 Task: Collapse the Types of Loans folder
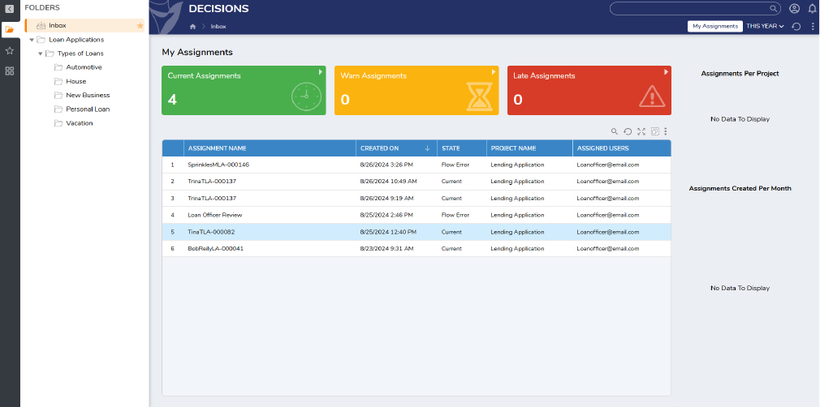(41, 54)
